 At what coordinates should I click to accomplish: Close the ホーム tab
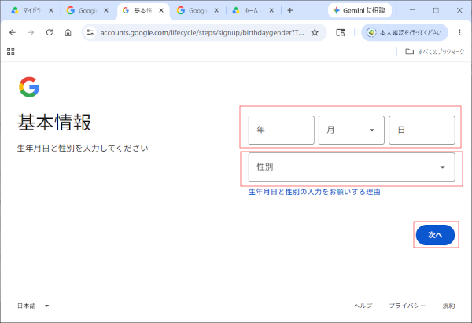coord(271,10)
